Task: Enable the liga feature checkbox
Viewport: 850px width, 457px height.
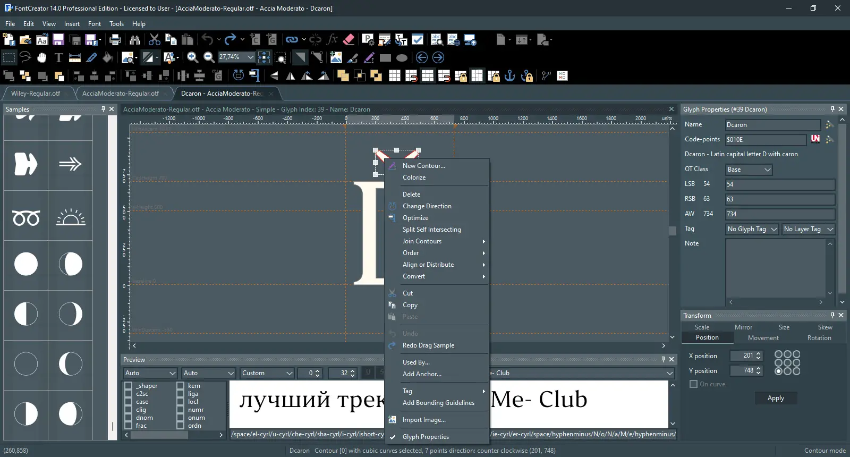Action: tap(181, 394)
